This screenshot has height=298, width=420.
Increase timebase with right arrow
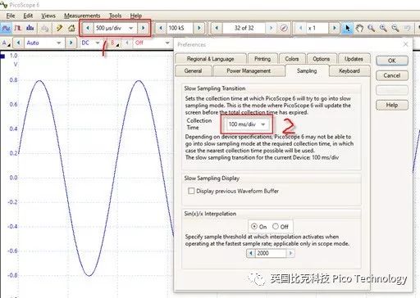(x=143, y=28)
